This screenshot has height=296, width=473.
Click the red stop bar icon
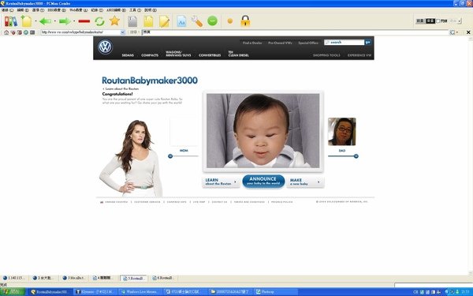tap(84, 21)
